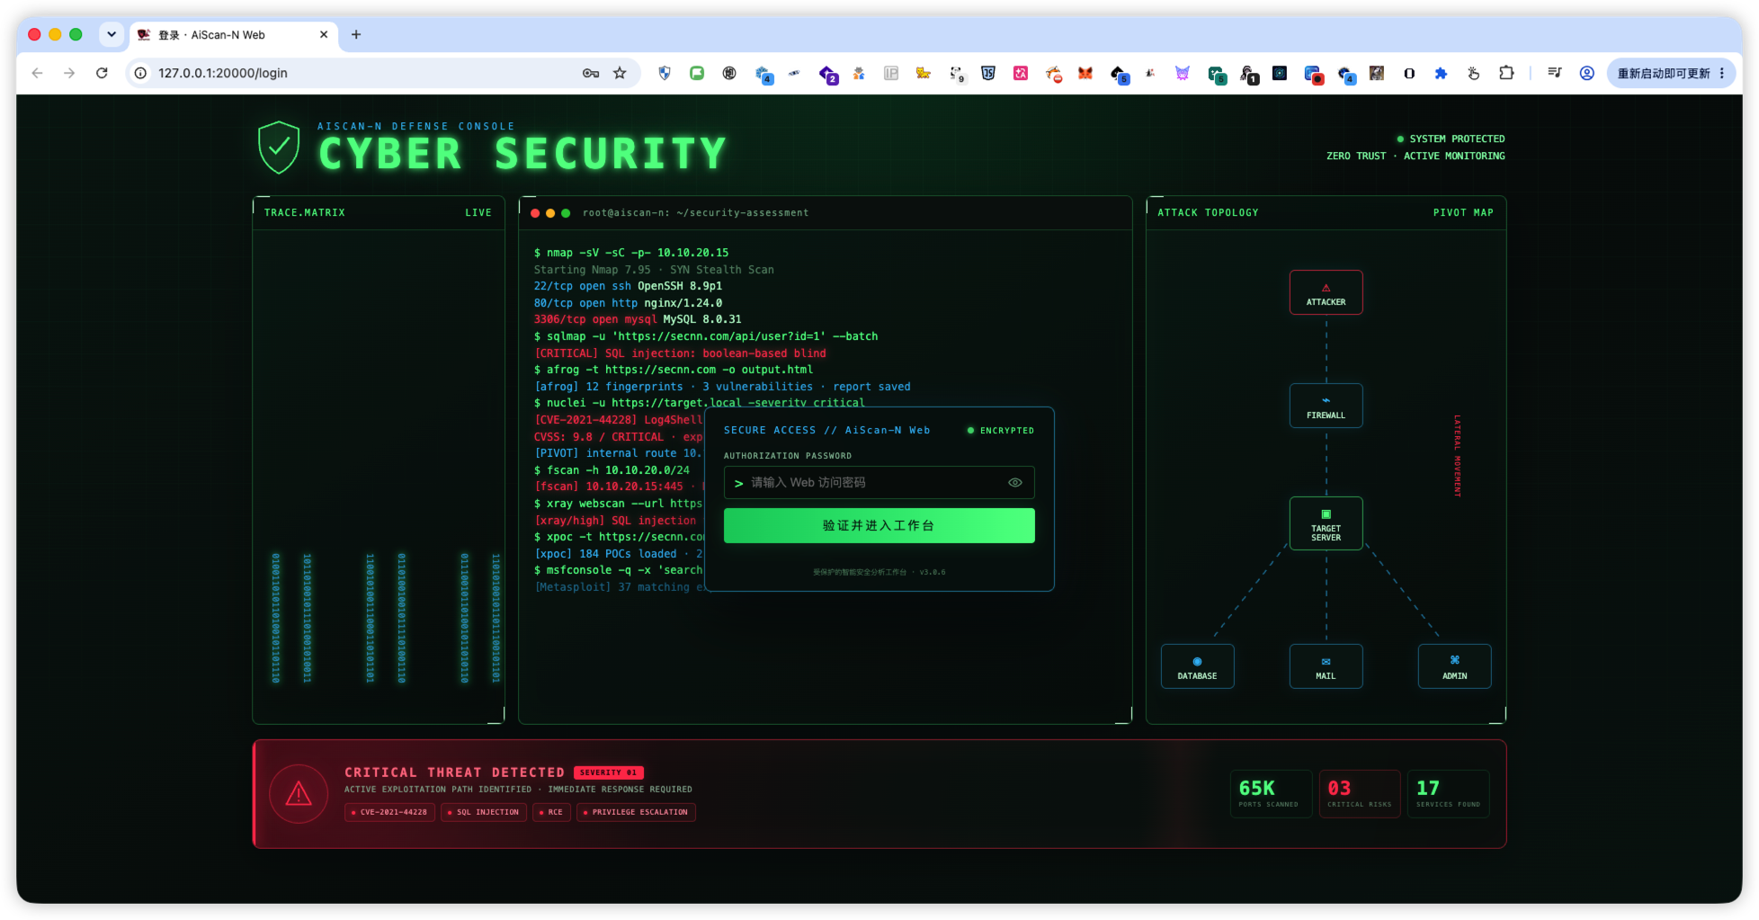This screenshot has height=920, width=1759.
Task: Click the SQL INJECTION threat tag
Action: pyautogui.click(x=484, y=812)
